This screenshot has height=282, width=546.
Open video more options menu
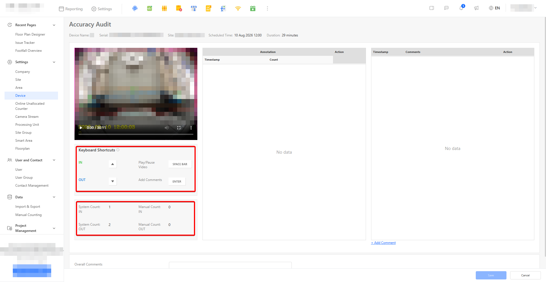point(191,128)
